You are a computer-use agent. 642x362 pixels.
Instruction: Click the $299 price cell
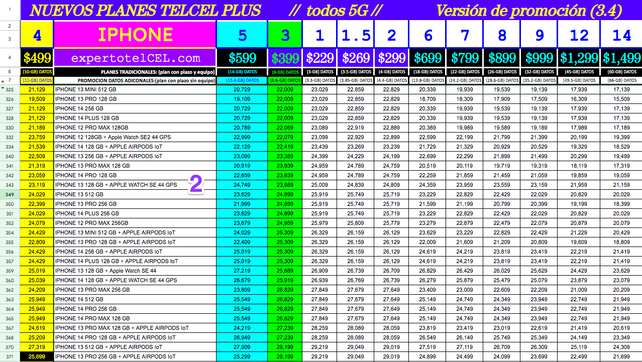pyautogui.click(x=391, y=58)
